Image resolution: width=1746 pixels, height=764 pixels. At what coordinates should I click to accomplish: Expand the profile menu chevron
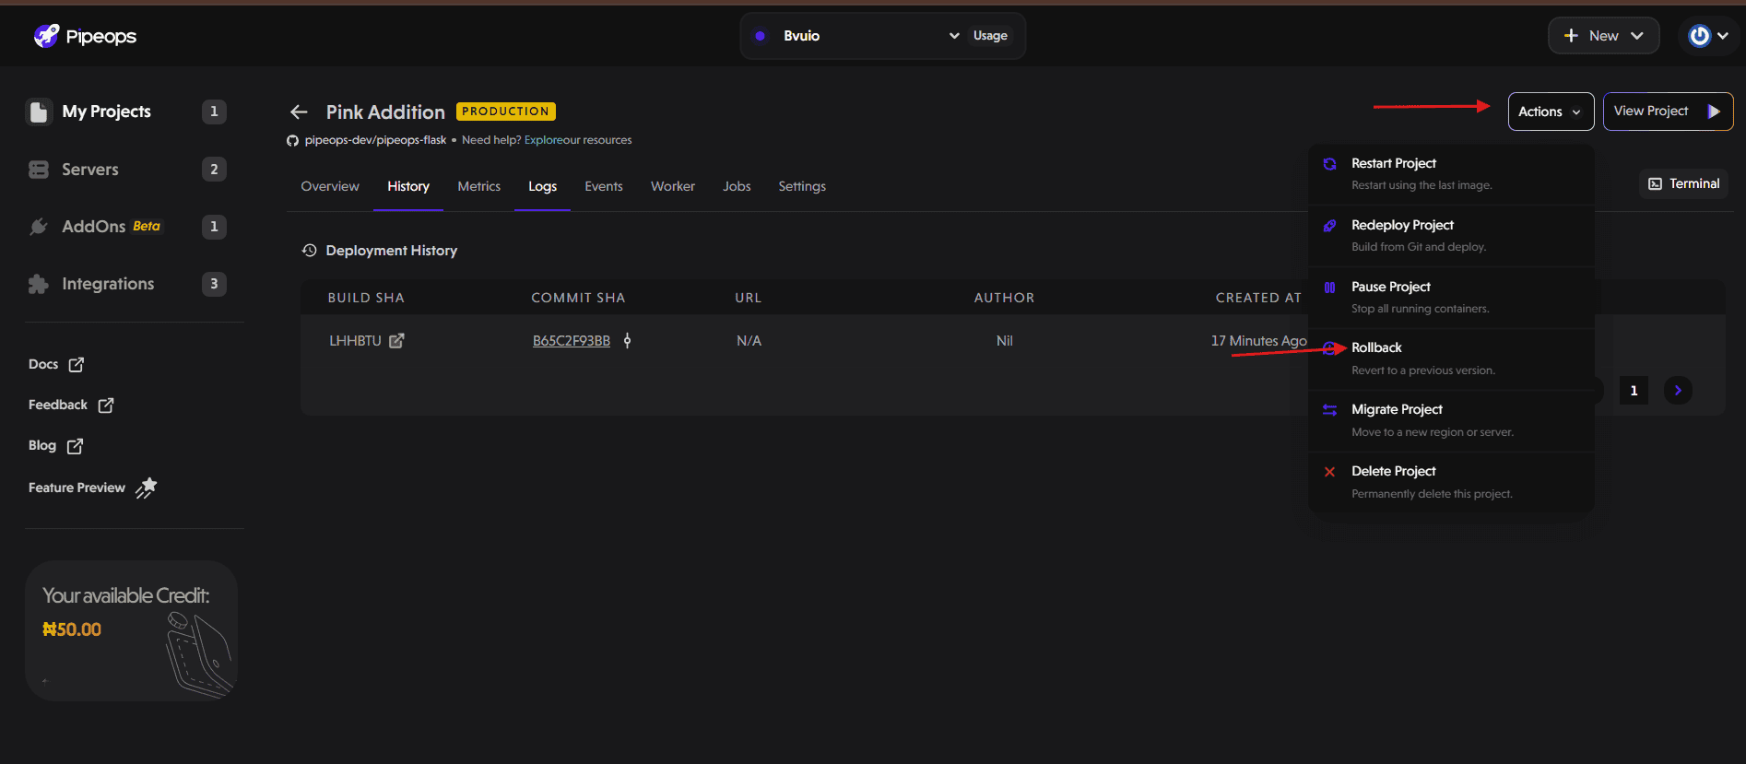point(1723,36)
